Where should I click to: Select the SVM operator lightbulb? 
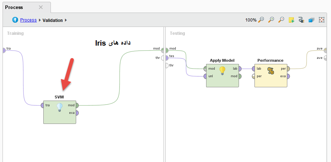click(x=60, y=107)
